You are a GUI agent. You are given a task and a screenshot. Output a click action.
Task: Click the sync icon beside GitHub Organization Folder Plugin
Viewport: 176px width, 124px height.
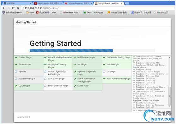click(45, 72)
